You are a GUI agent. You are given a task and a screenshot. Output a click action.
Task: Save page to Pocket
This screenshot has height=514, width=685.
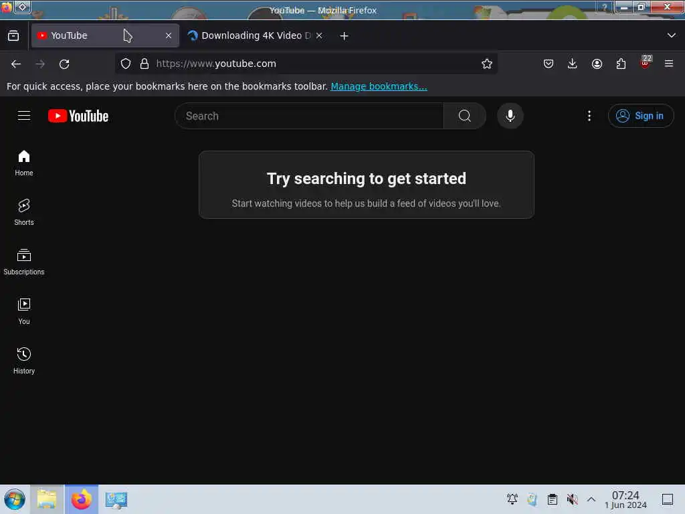point(549,64)
